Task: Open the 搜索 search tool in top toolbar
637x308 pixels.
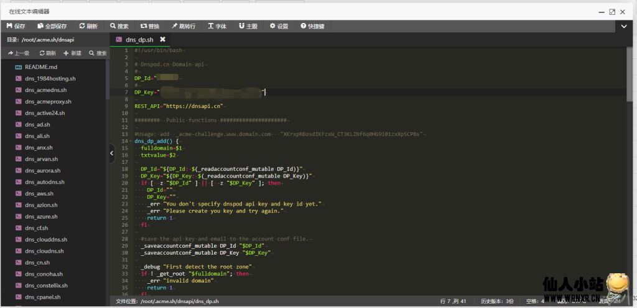Action: click(119, 26)
